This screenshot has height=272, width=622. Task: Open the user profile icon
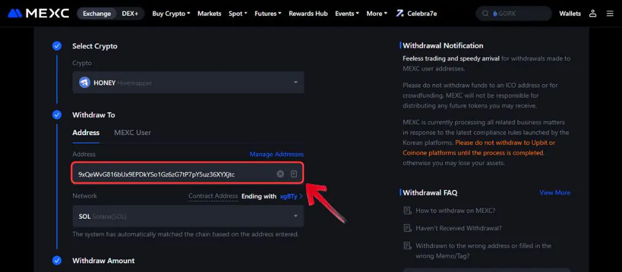point(593,14)
